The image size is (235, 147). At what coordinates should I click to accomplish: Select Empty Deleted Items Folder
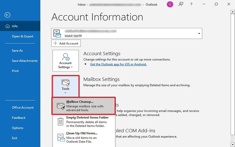coord(84,121)
